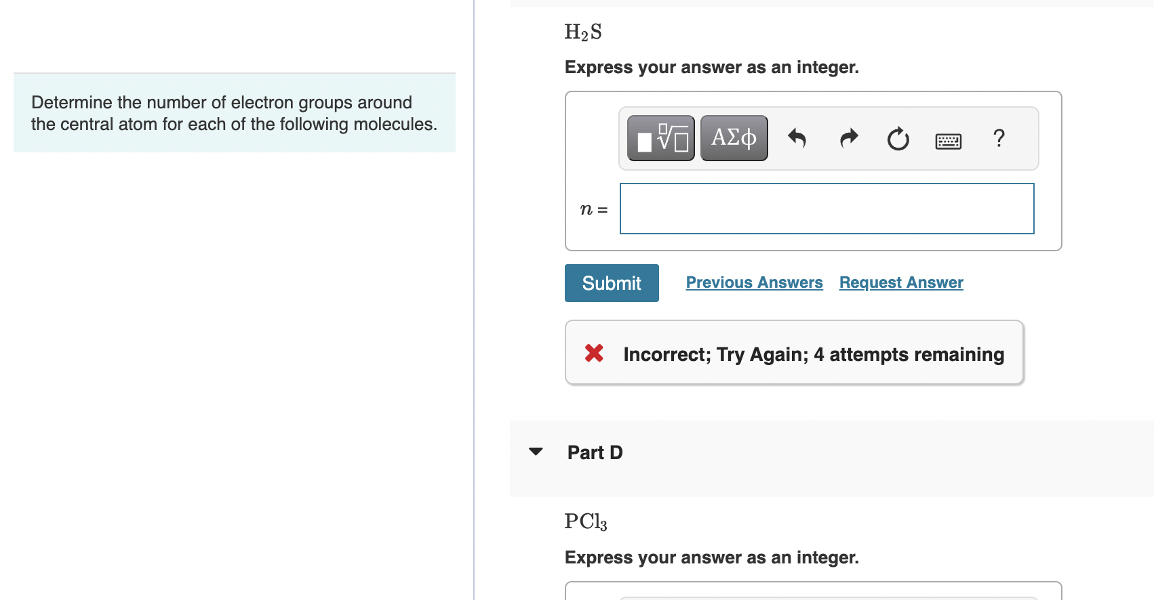
Task: Open the on-screen keyboard option
Action: 947,140
